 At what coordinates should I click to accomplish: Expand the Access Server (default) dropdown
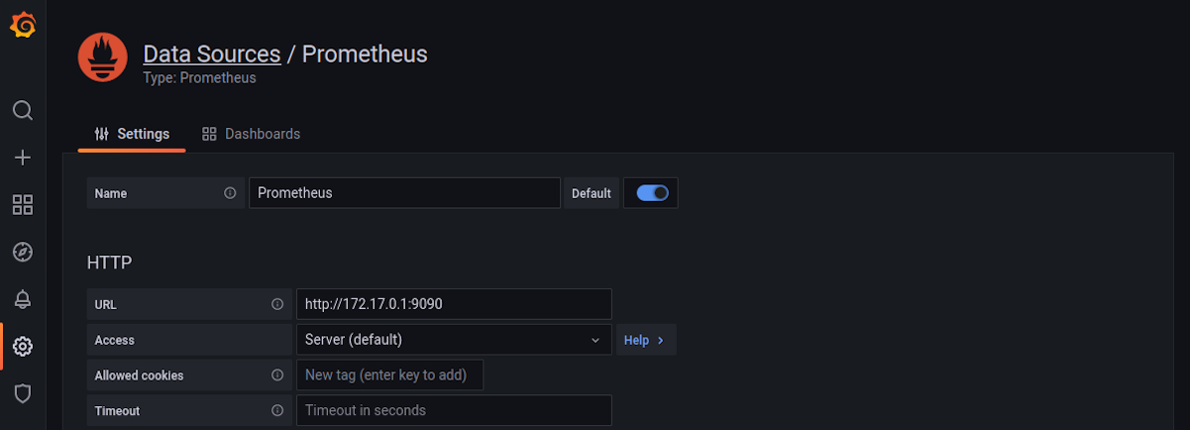[x=454, y=340]
